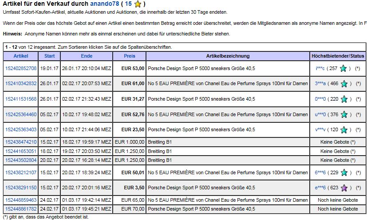Click Keine Gebote status for item 152438474210
The height and width of the screenshot is (223, 367).
click(x=338, y=142)
